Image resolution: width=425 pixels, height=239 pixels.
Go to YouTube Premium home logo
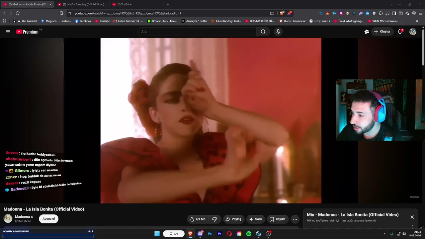click(27, 32)
